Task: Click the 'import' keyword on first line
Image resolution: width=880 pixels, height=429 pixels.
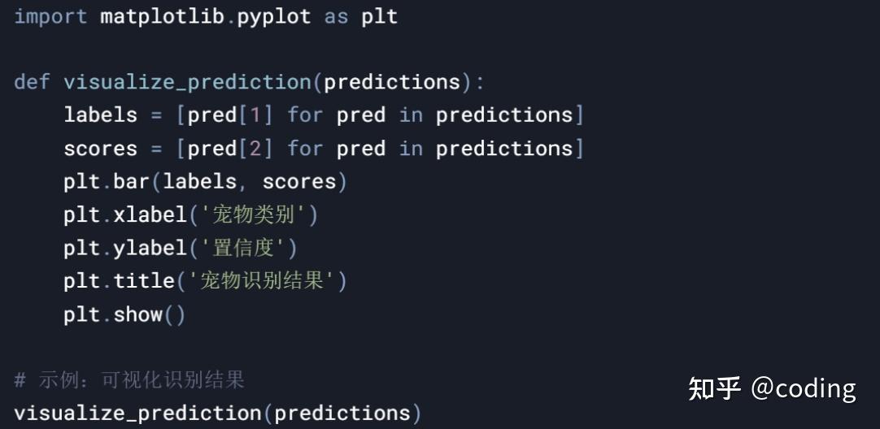Action: [50, 16]
